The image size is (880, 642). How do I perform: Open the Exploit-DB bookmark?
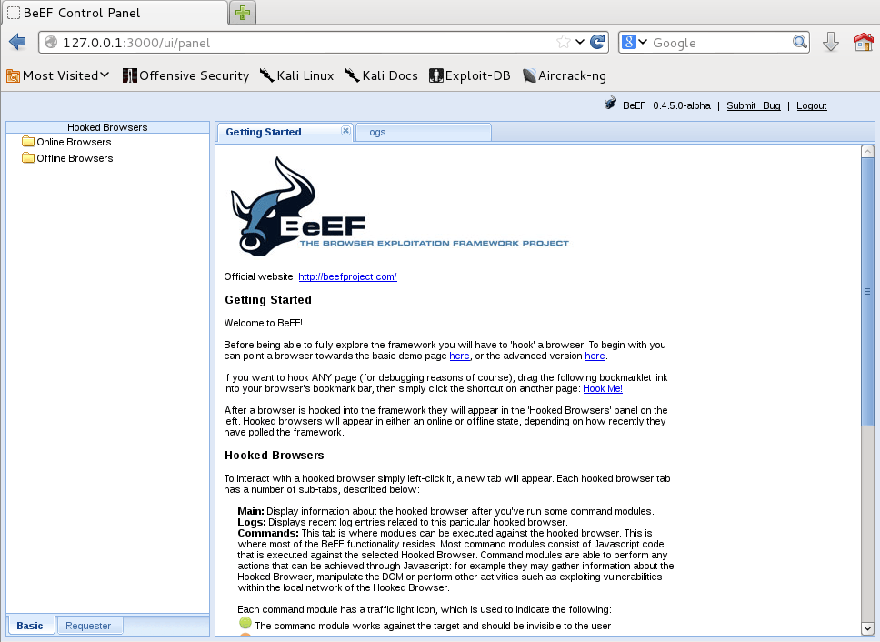click(470, 75)
